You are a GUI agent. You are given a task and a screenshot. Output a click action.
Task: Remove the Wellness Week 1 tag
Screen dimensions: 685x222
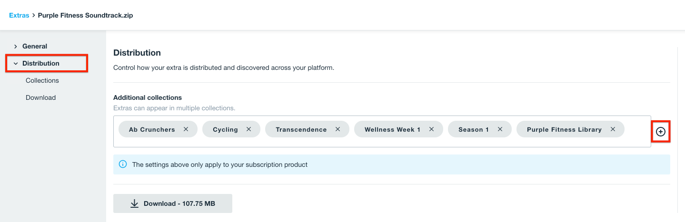coord(431,129)
